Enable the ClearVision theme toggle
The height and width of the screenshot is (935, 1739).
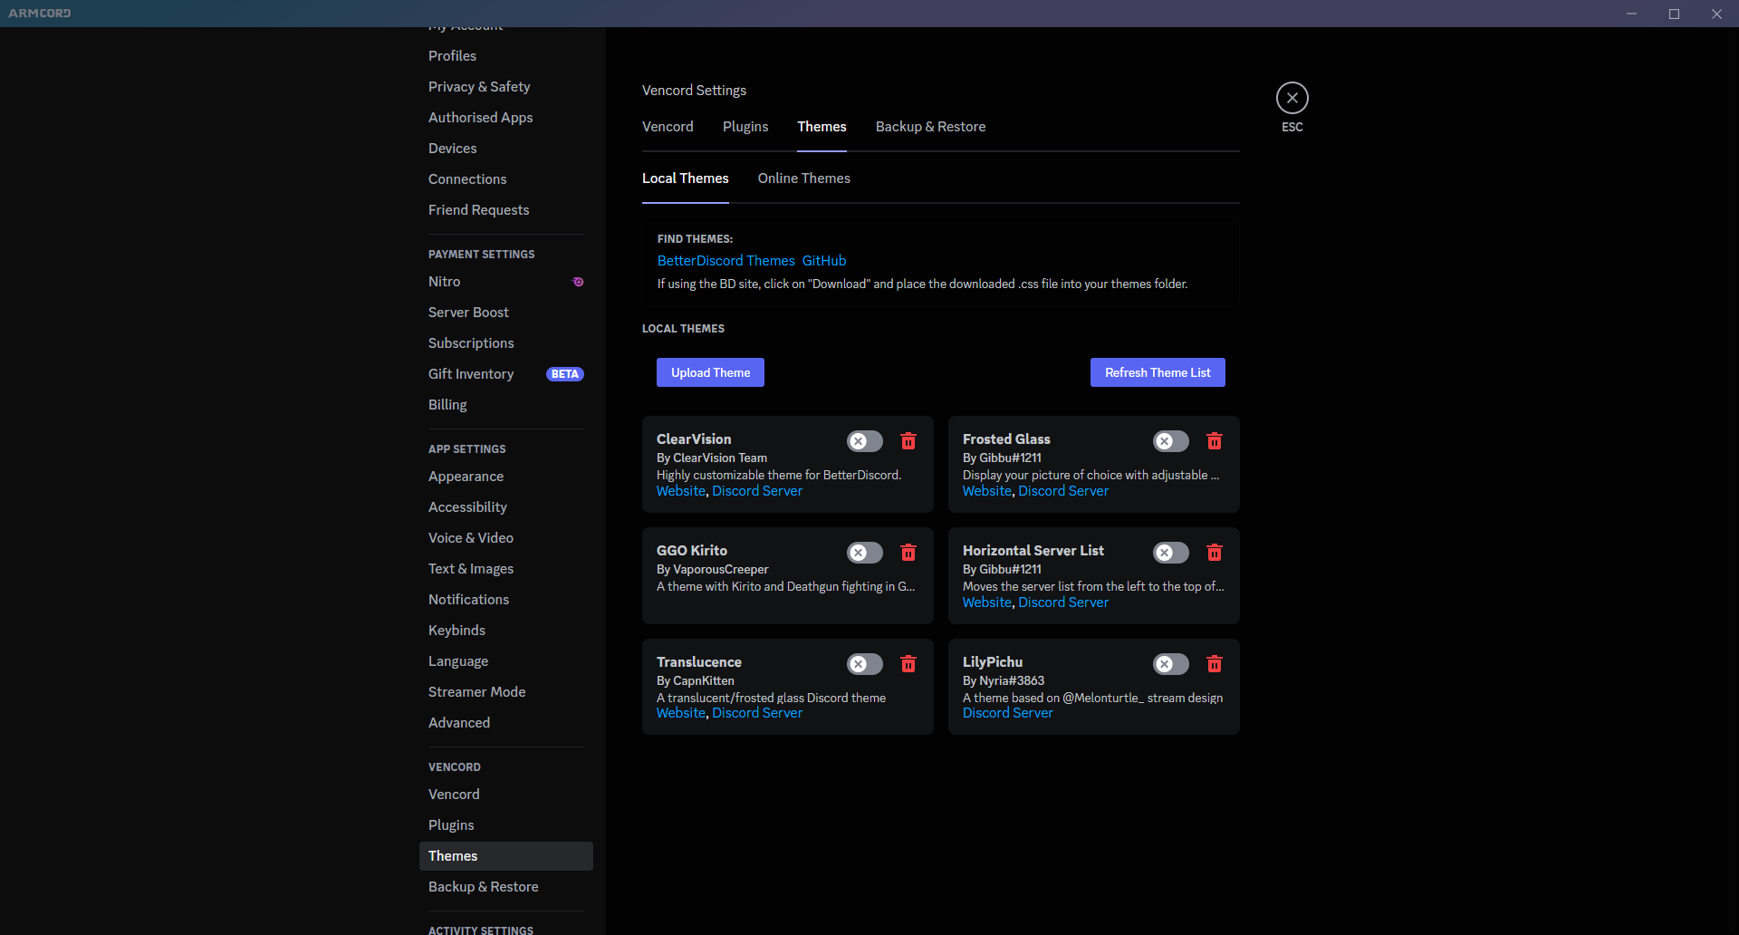(x=865, y=441)
